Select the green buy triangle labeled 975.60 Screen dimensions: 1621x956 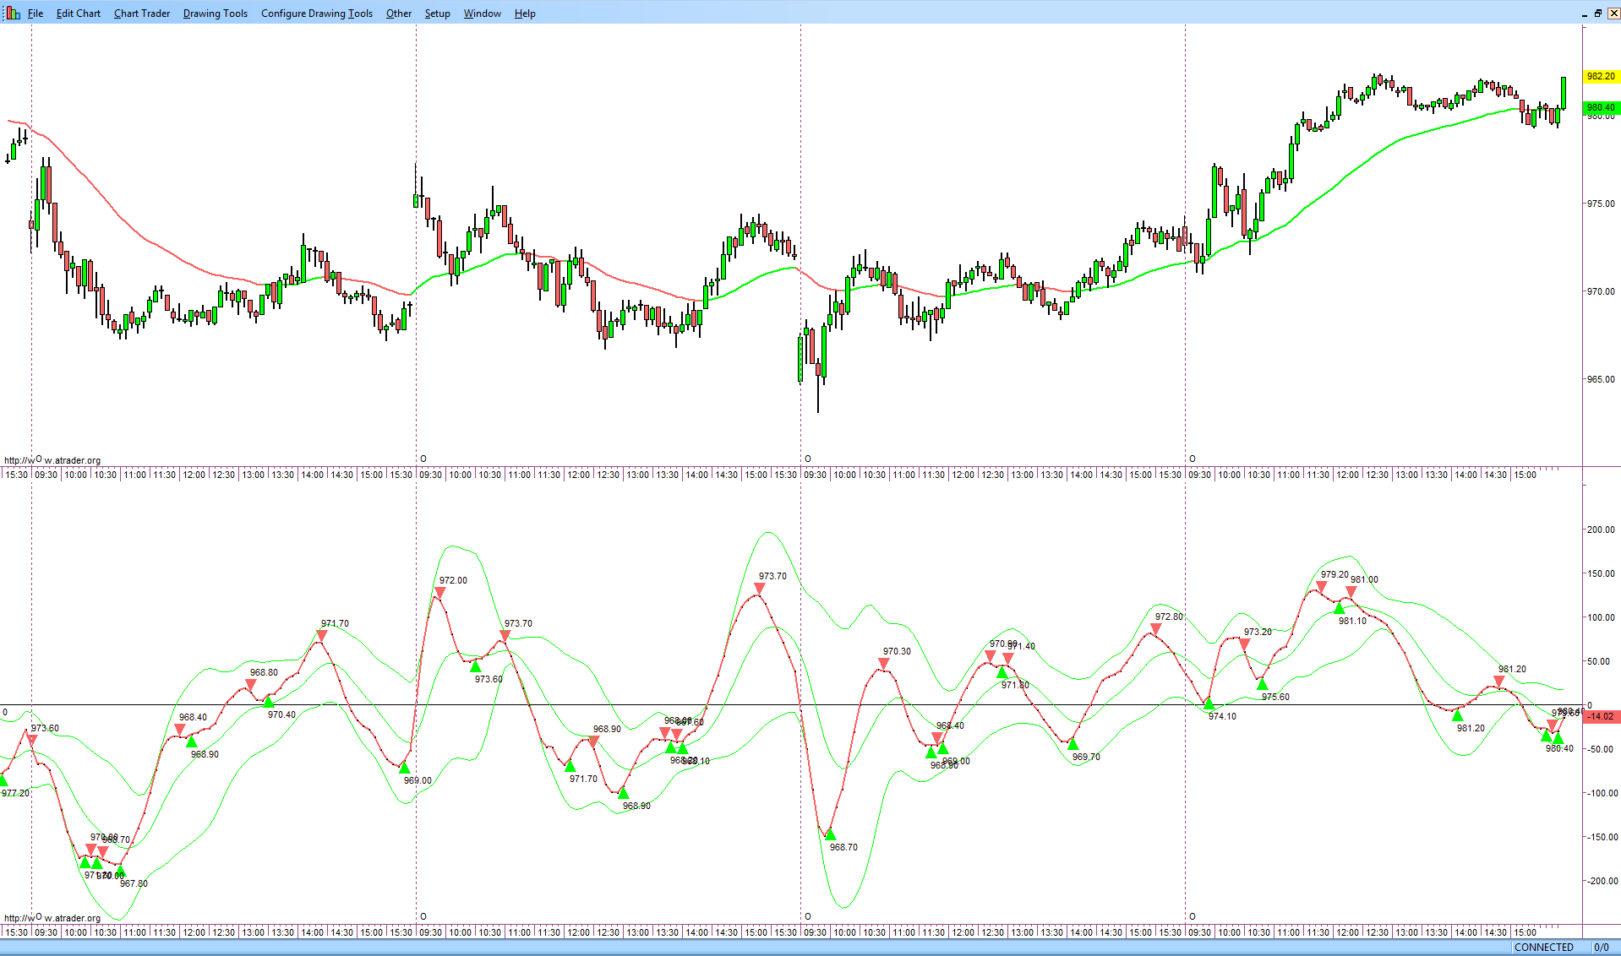click(x=1262, y=684)
